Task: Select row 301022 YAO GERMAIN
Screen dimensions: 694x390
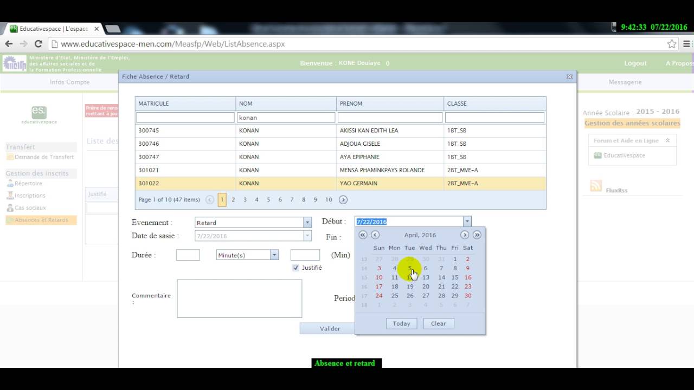Action: click(340, 183)
